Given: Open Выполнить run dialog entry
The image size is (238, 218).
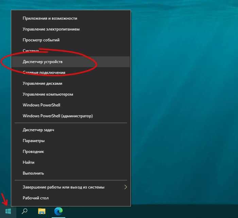Looking at the screenshot, I should (71, 173).
